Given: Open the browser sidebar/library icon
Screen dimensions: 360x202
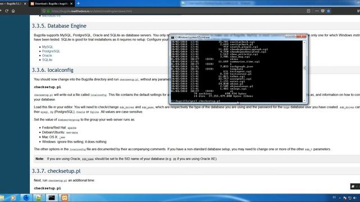Looking at the screenshot, I should coord(358,11).
